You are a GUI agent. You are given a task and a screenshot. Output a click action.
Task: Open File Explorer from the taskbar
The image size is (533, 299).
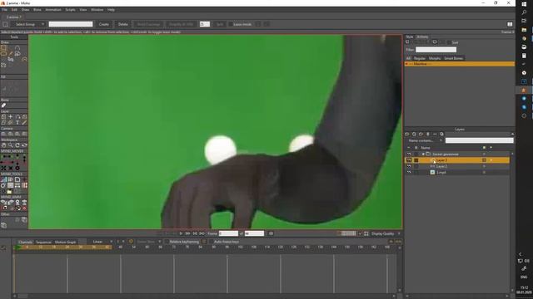pyautogui.click(x=524, y=30)
